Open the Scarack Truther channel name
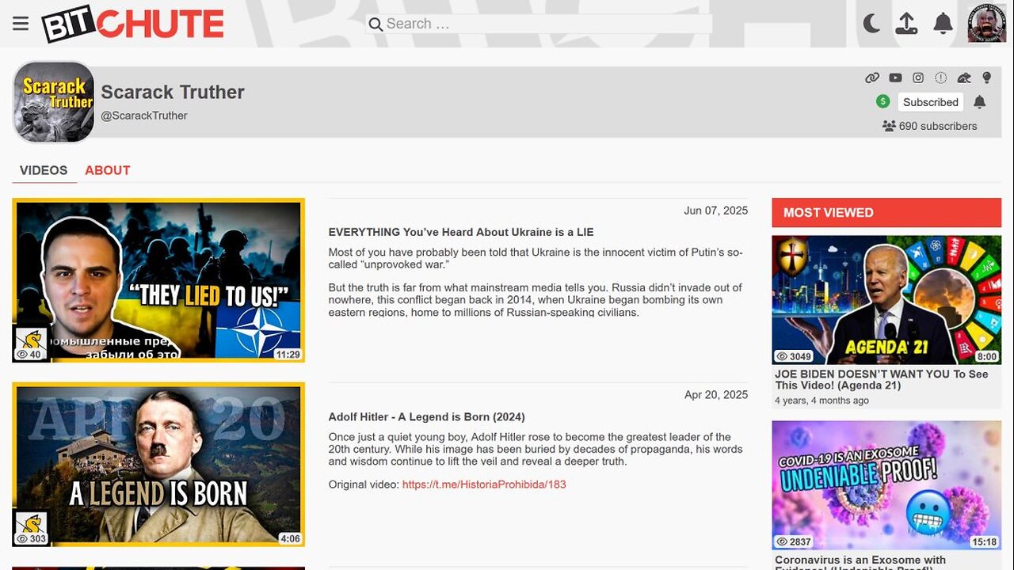 (173, 92)
